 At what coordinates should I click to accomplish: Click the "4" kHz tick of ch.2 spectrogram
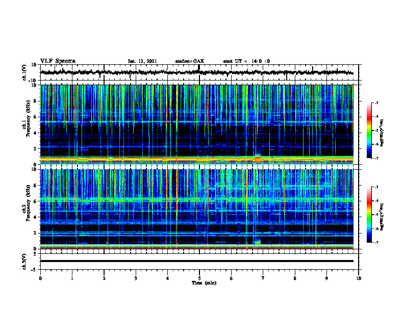(35, 217)
